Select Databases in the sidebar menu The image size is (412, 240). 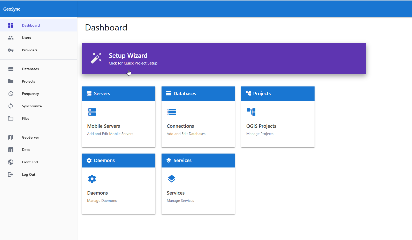tap(39, 69)
